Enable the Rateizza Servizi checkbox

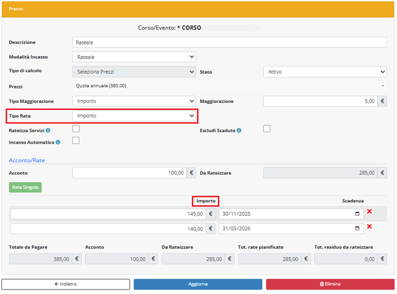tap(76, 129)
